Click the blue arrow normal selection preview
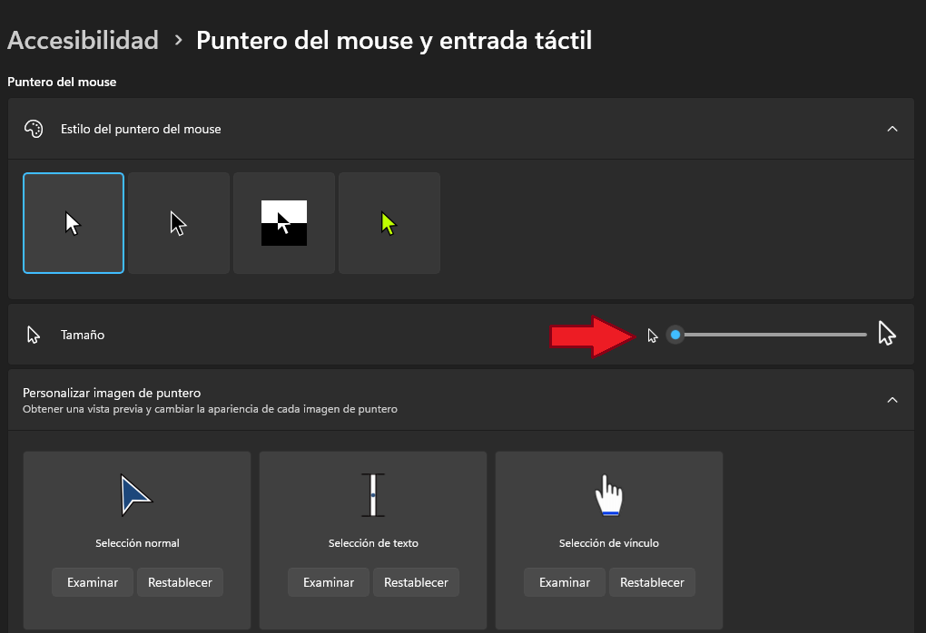926x633 pixels. tap(136, 495)
